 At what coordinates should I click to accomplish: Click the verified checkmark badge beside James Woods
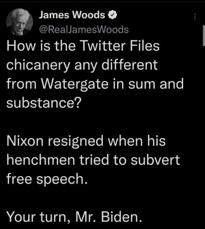(x=113, y=15)
